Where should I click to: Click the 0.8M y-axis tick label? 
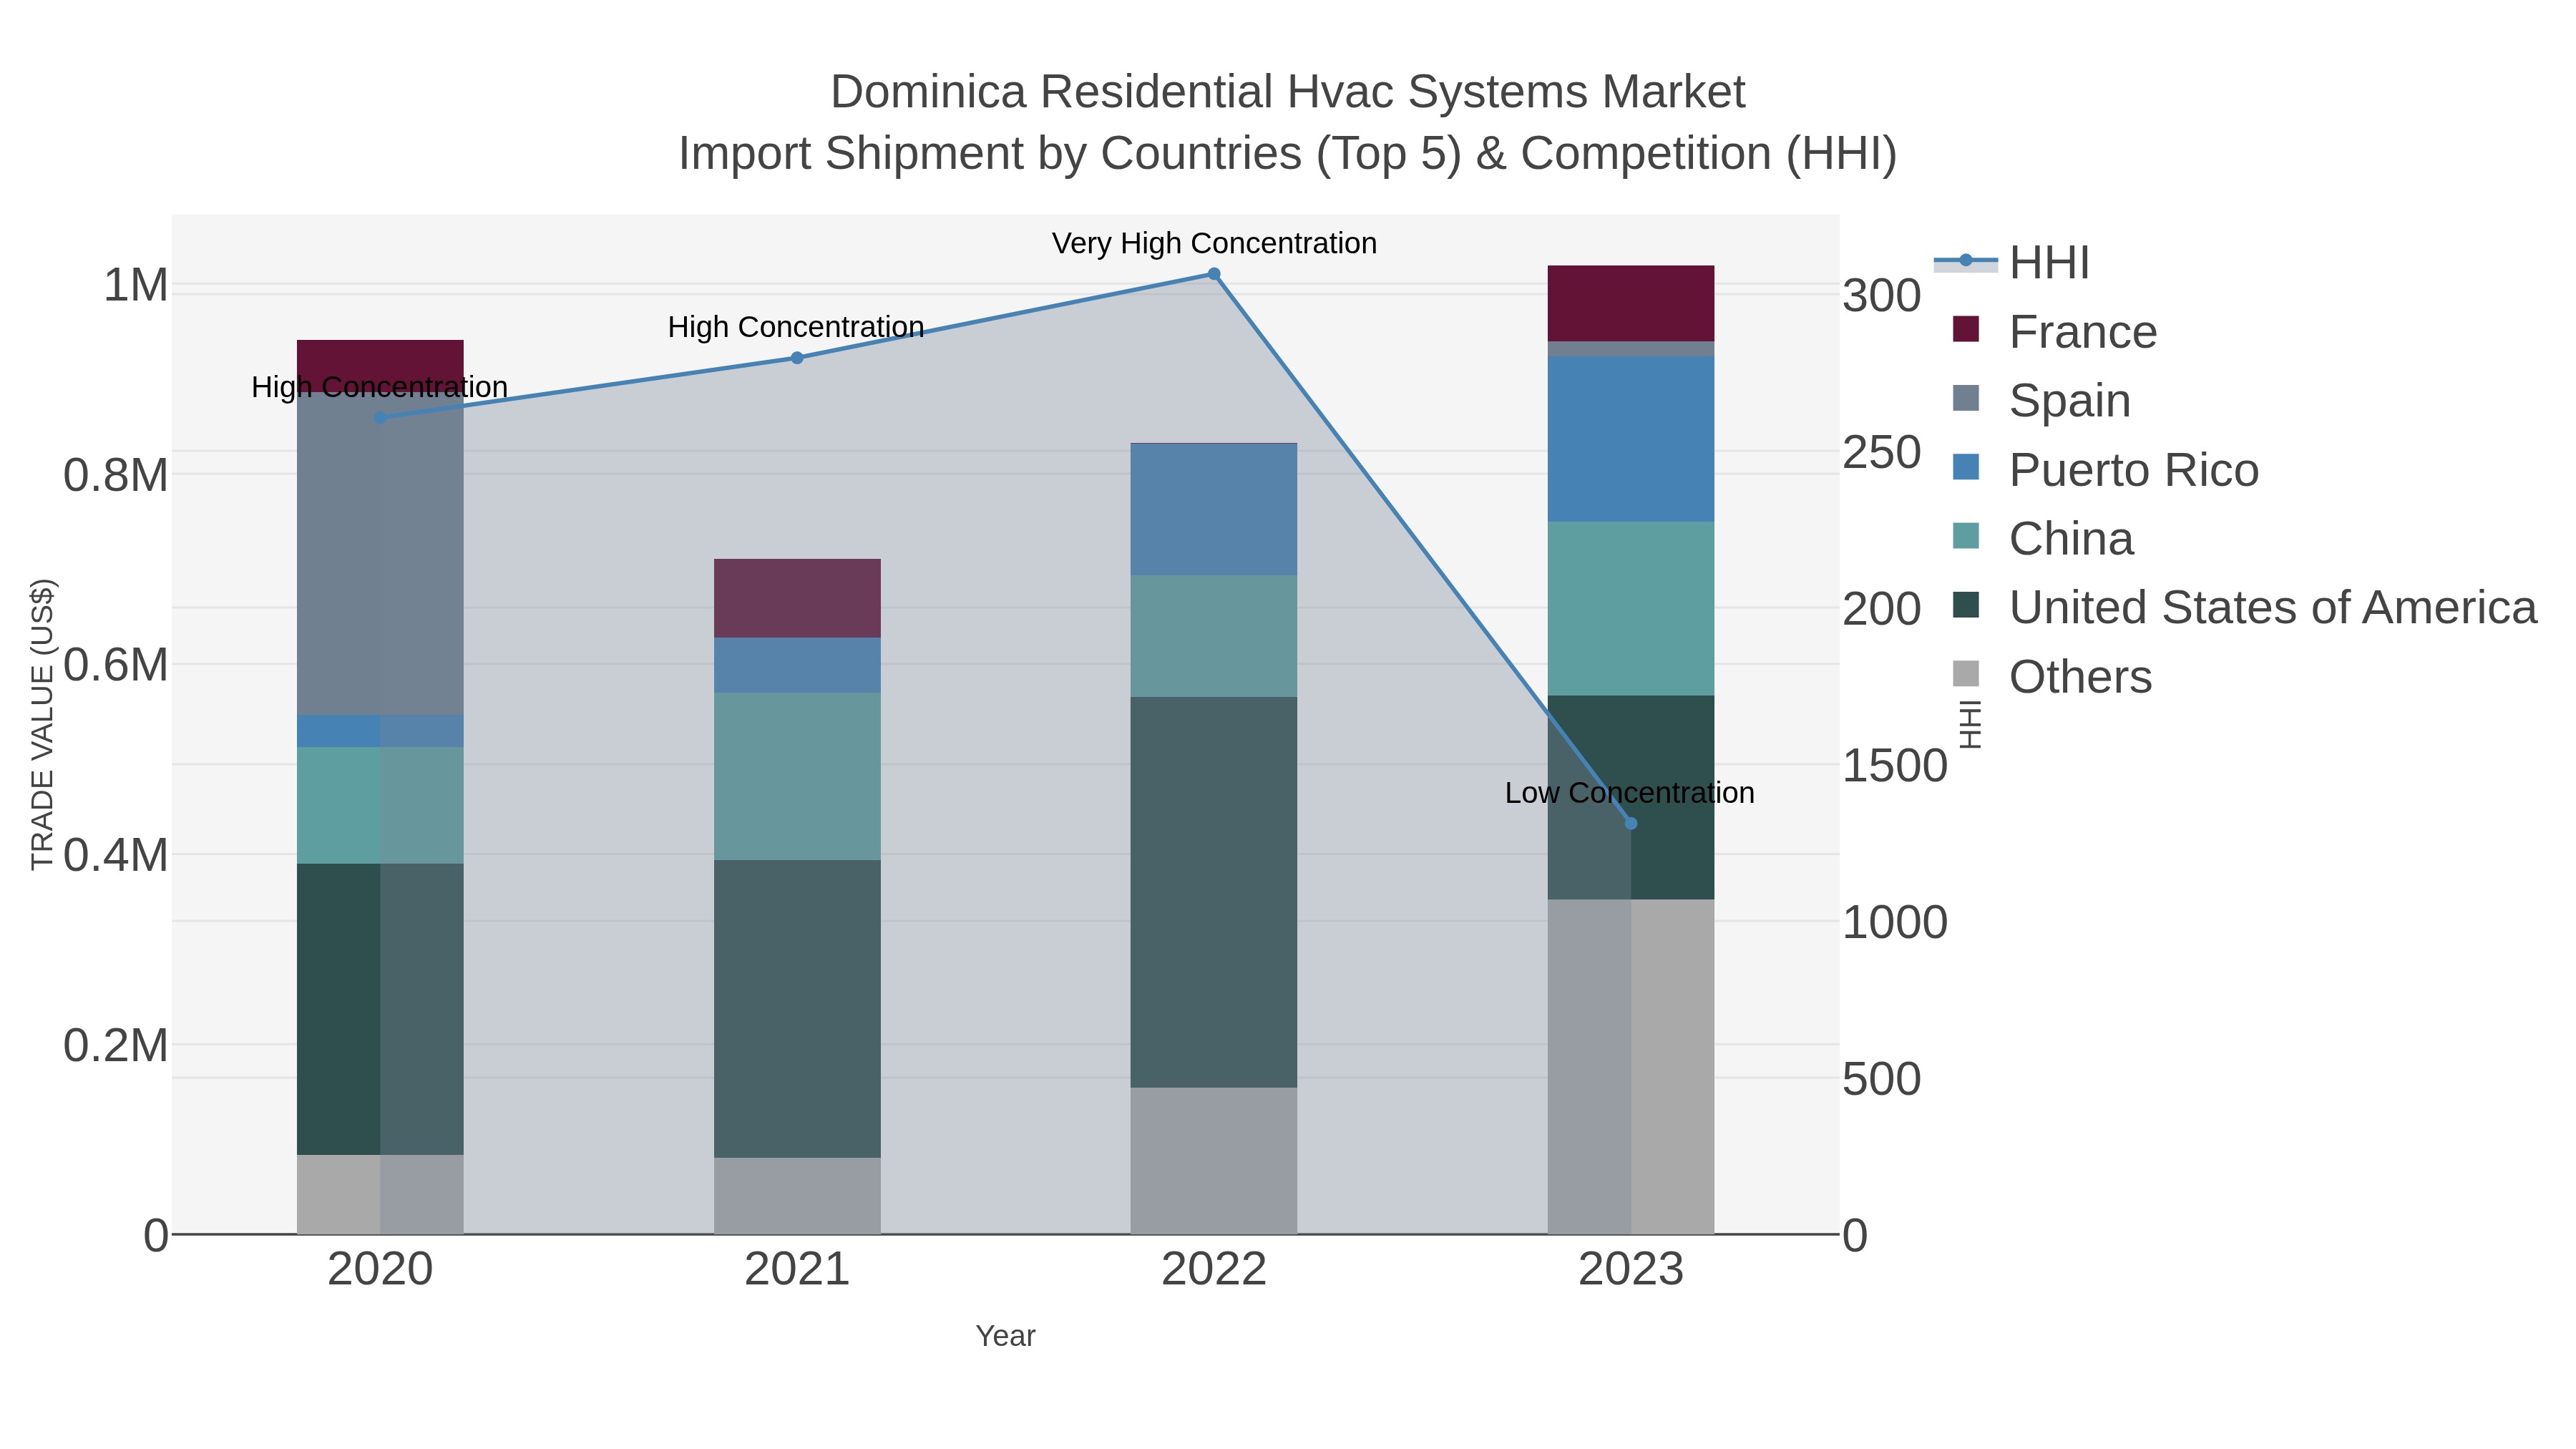click(x=116, y=475)
